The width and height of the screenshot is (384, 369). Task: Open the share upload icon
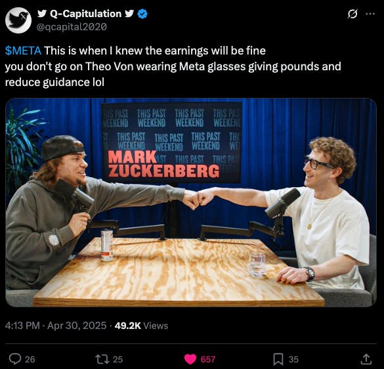click(366, 359)
